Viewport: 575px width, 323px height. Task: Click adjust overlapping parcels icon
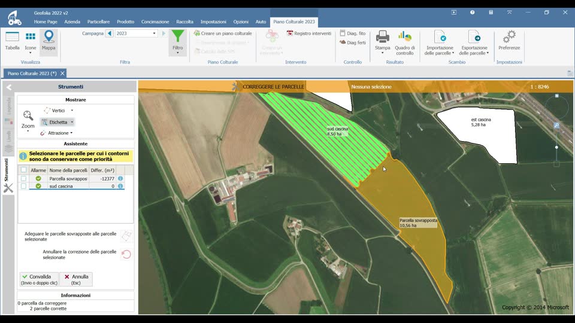pos(126,236)
